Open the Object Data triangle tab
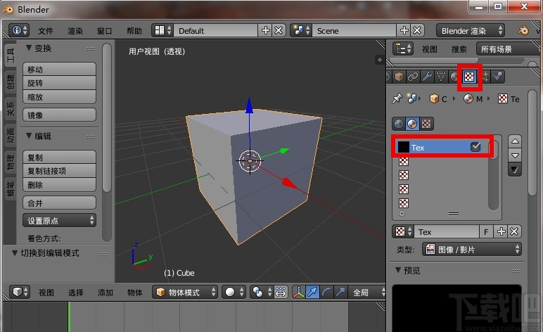The image size is (543, 332). point(441,77)
